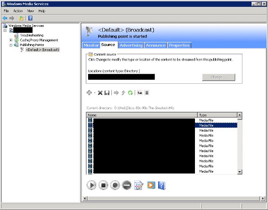Screen dimensions: 268x210
Task: Switch to the Advertising tab
Action: (131, 45)
